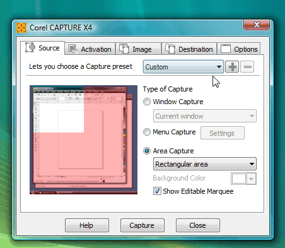The width and height of the screenshot is (285, 248).
Task: Select the Area Capture radio button
Action: pyautogui.click(x=147, y=151)
